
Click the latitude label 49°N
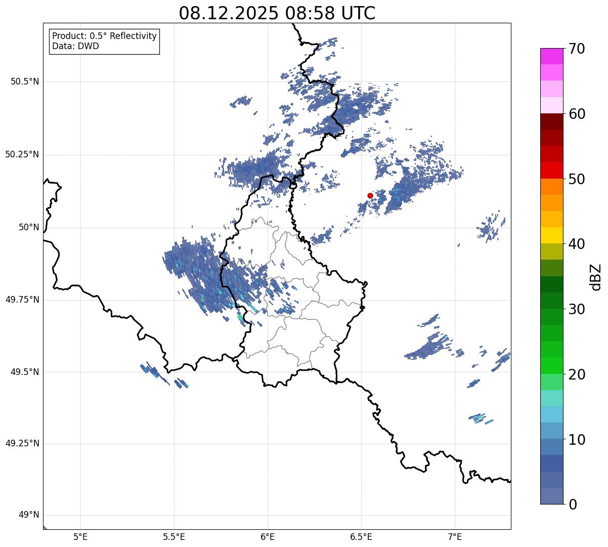29,515
